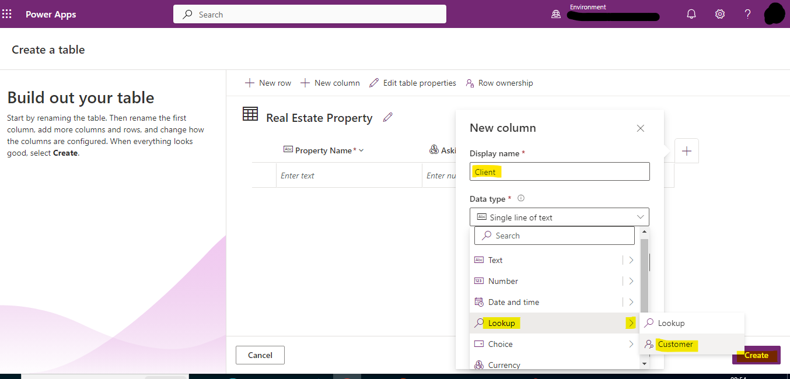The image size is (790, 379).
Task: Click Cancel to discard the table
Action: [x=260, y=355]
